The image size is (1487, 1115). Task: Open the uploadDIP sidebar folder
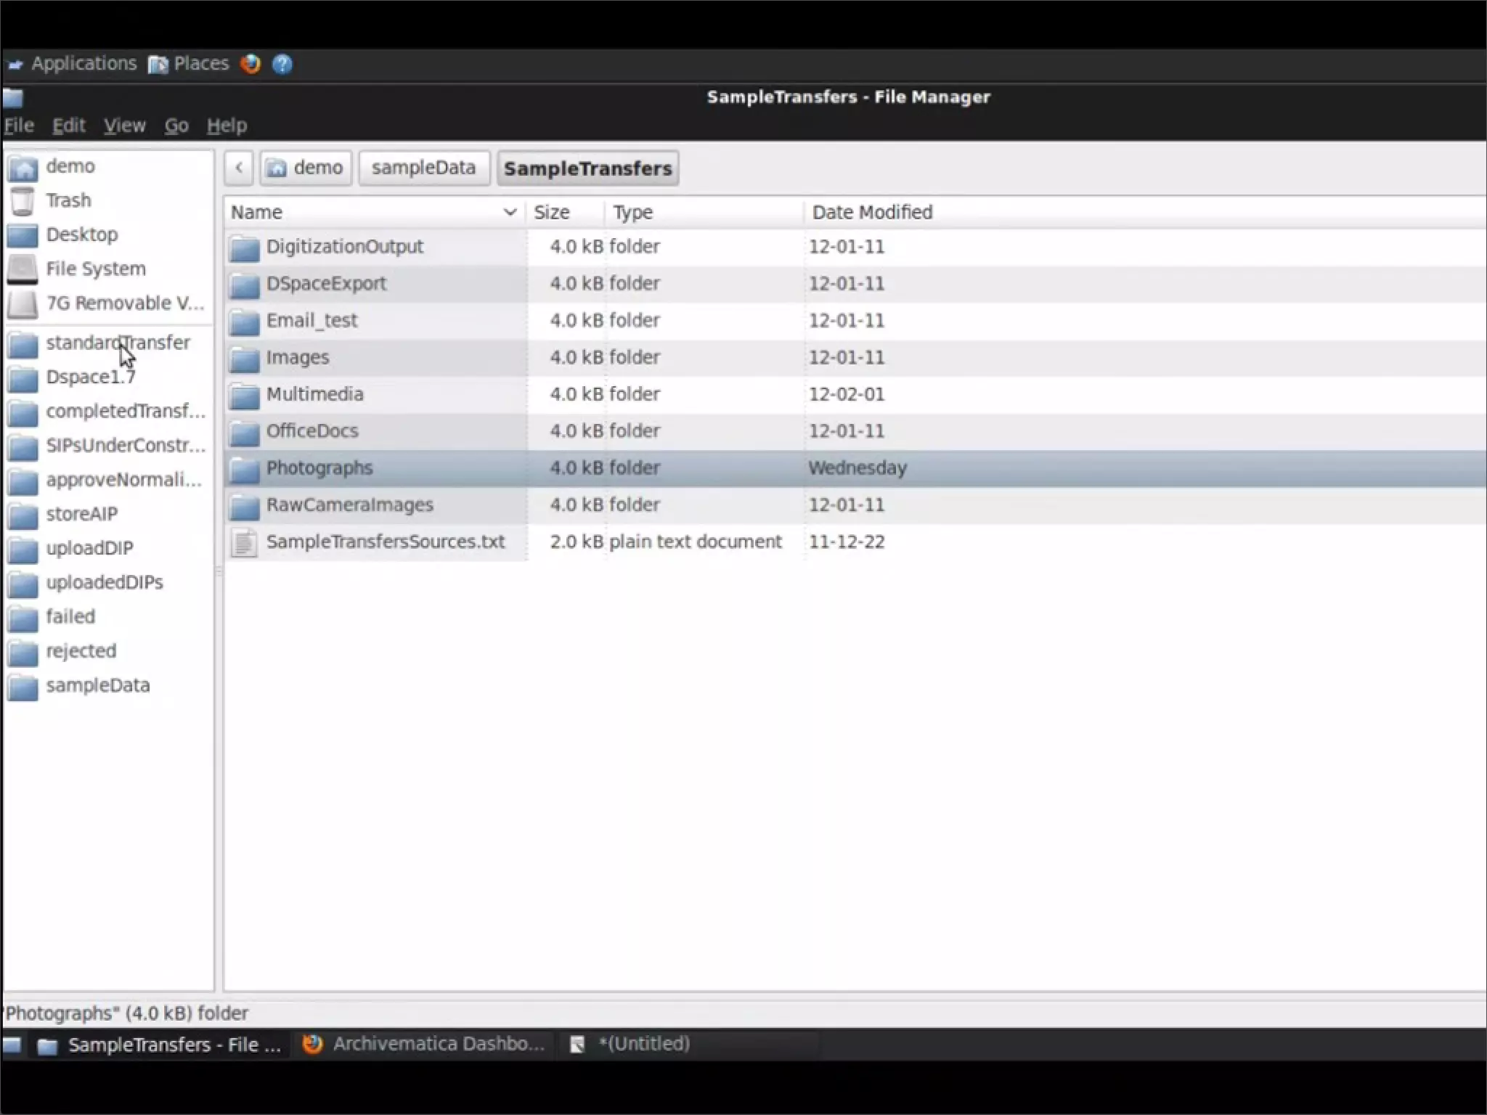[x=89, y=548]
